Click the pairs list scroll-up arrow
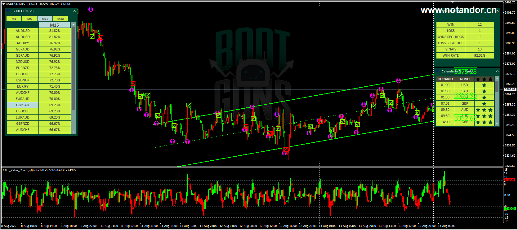The width and height of the screenshot is (518, 230). click(x=73, y=24)
